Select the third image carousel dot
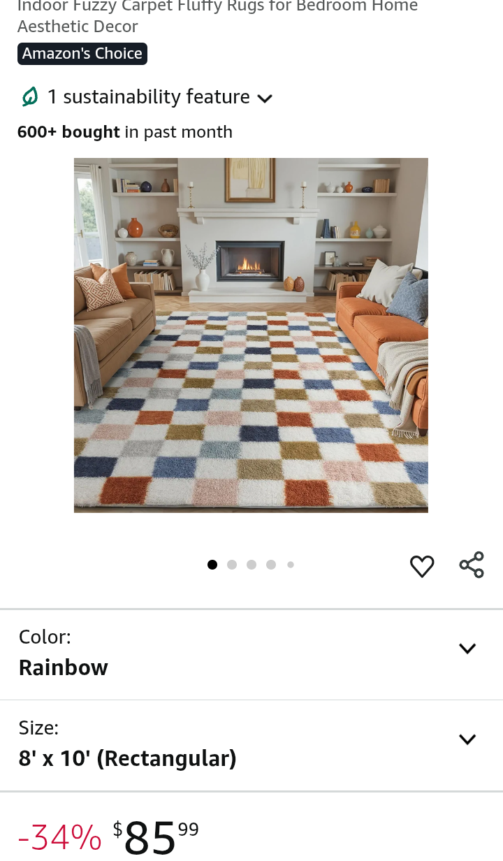Screen dimensions: 503x861 [251, 565]
